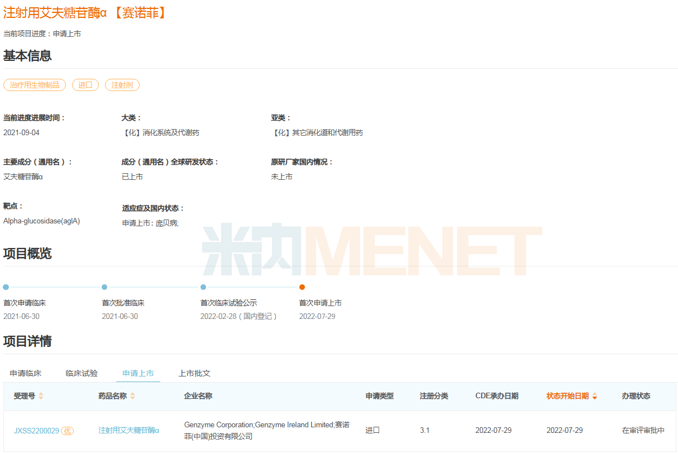Open acceptance number JXSS2200029 link
678x453 pixels.
click(36, 431)
